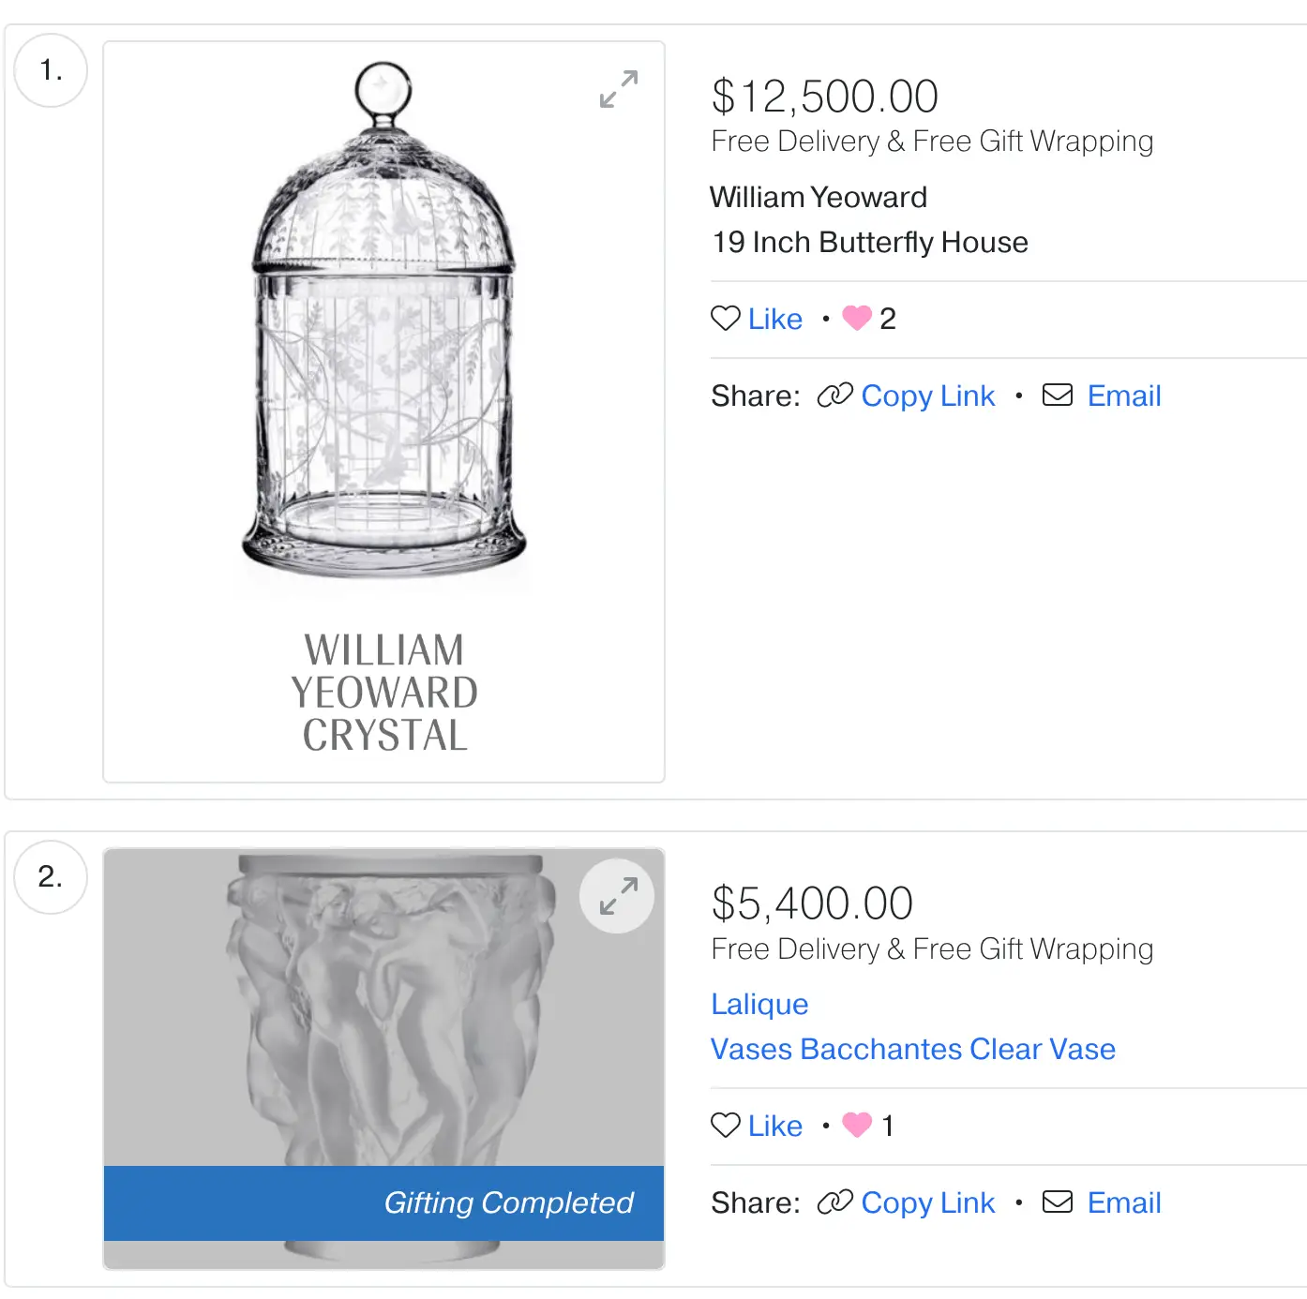Click the envelope icon for item 1
This screenshot has width=1307, height=1299.
(x=1058, y=395)
